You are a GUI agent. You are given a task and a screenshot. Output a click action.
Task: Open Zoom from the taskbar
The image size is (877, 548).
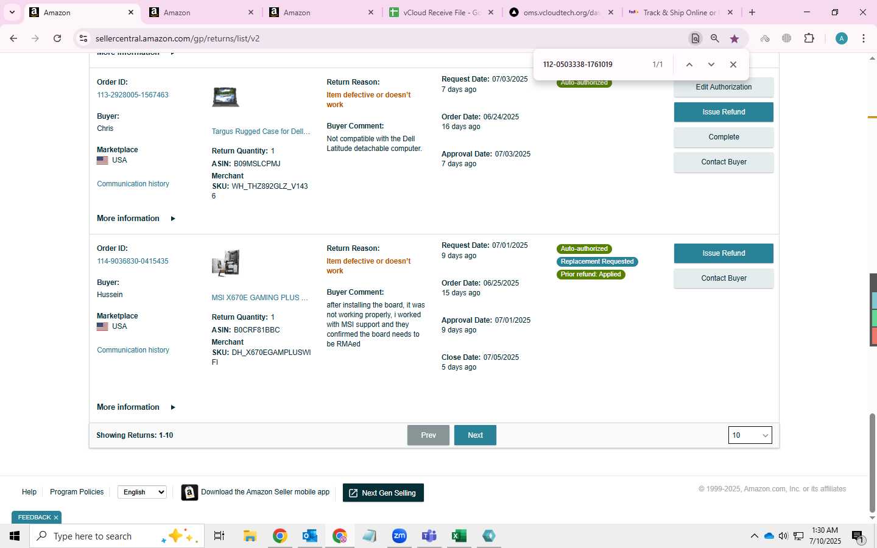click(x=399, y=536)
